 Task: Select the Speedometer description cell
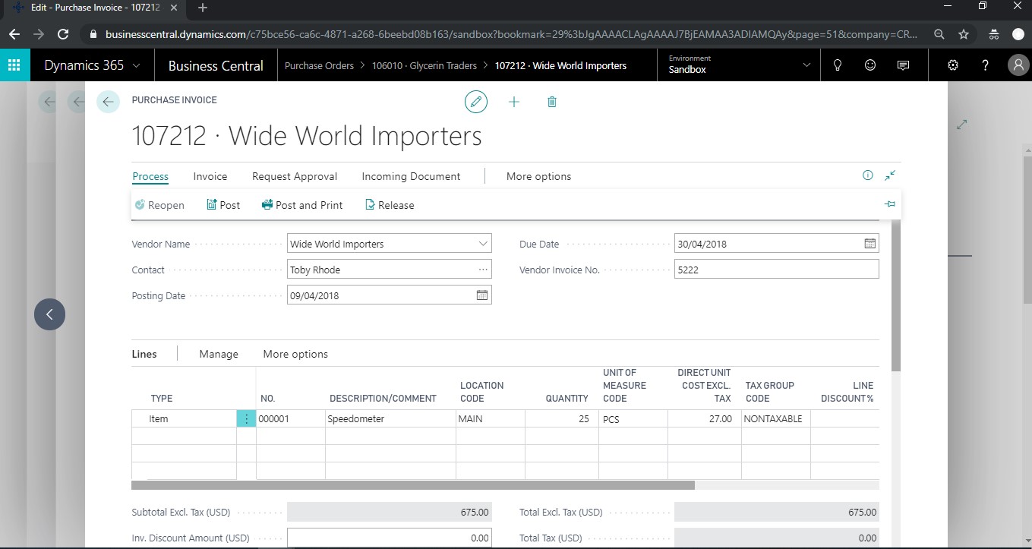[x=390, y=418]
